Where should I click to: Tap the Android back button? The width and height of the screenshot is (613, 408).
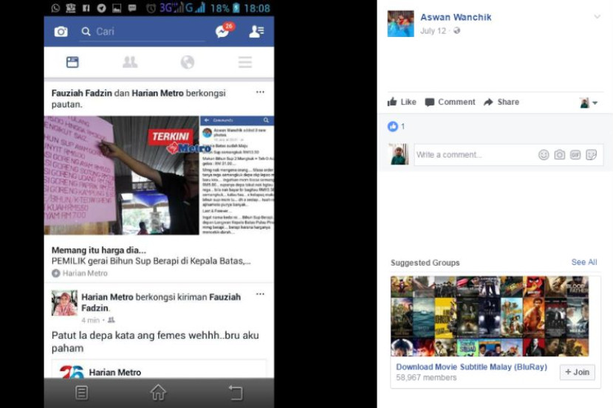235,393
